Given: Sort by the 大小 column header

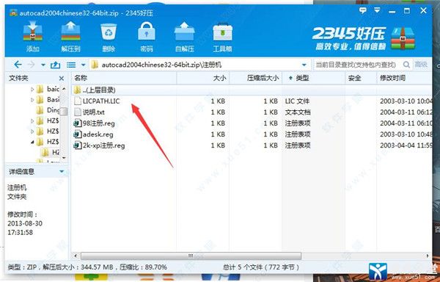Looking at the screenshot, I should click(x=203, y=78).
